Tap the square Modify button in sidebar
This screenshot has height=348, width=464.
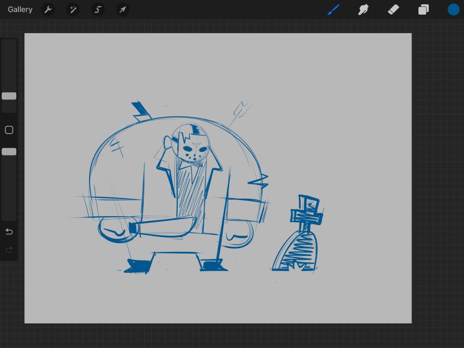pos(9,130)
